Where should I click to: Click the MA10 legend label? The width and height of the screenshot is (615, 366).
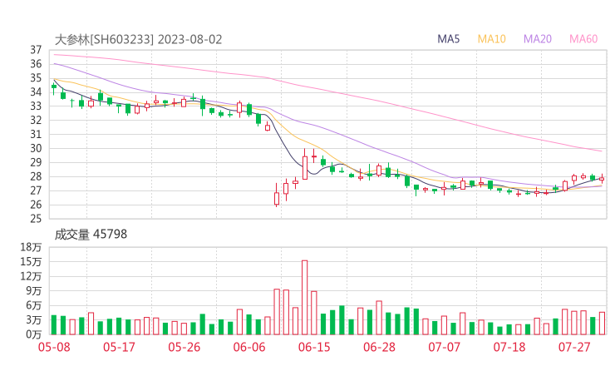[x=491, y=39]
